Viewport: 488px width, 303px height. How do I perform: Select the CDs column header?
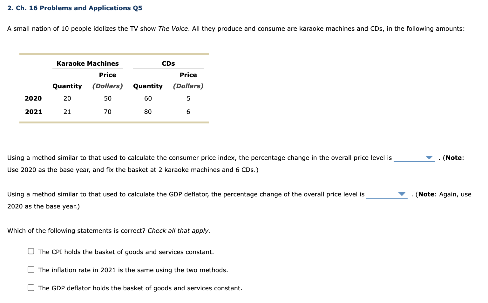point(168,63)
